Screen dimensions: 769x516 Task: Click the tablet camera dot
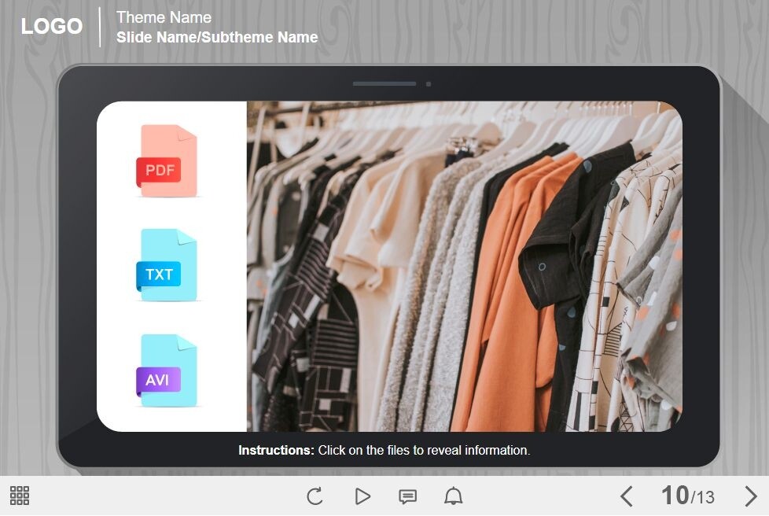pos(429,83)
